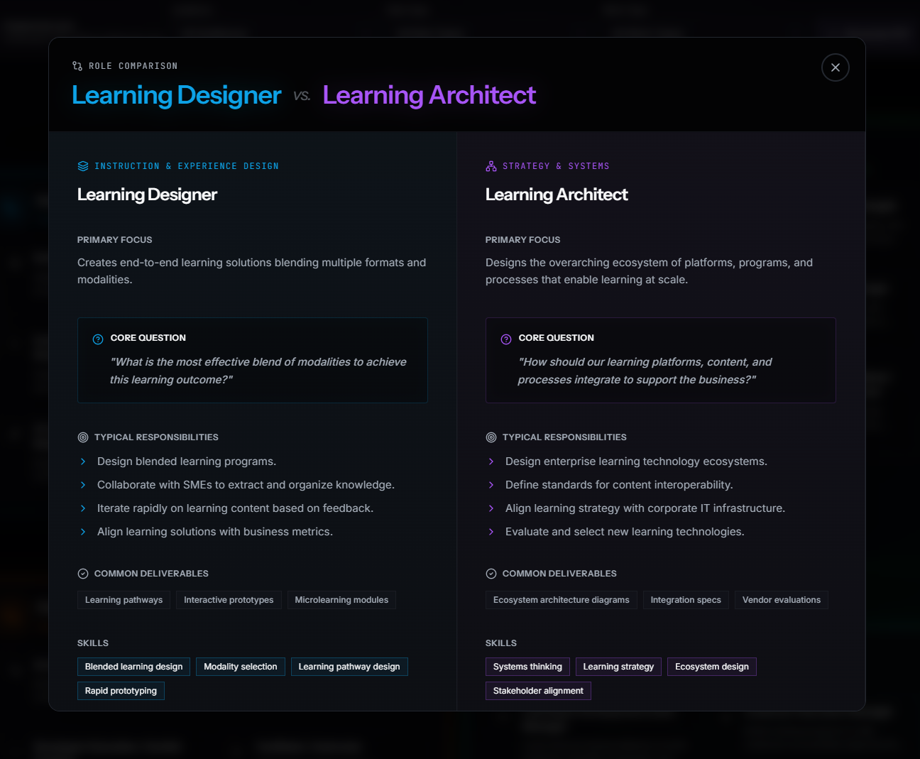Click the chevron beside Align learning strategy with corporate IT
Screen dimensions: 920x759
(x=491, y=508)
